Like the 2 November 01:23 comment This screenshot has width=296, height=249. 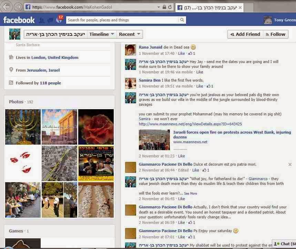181,156
